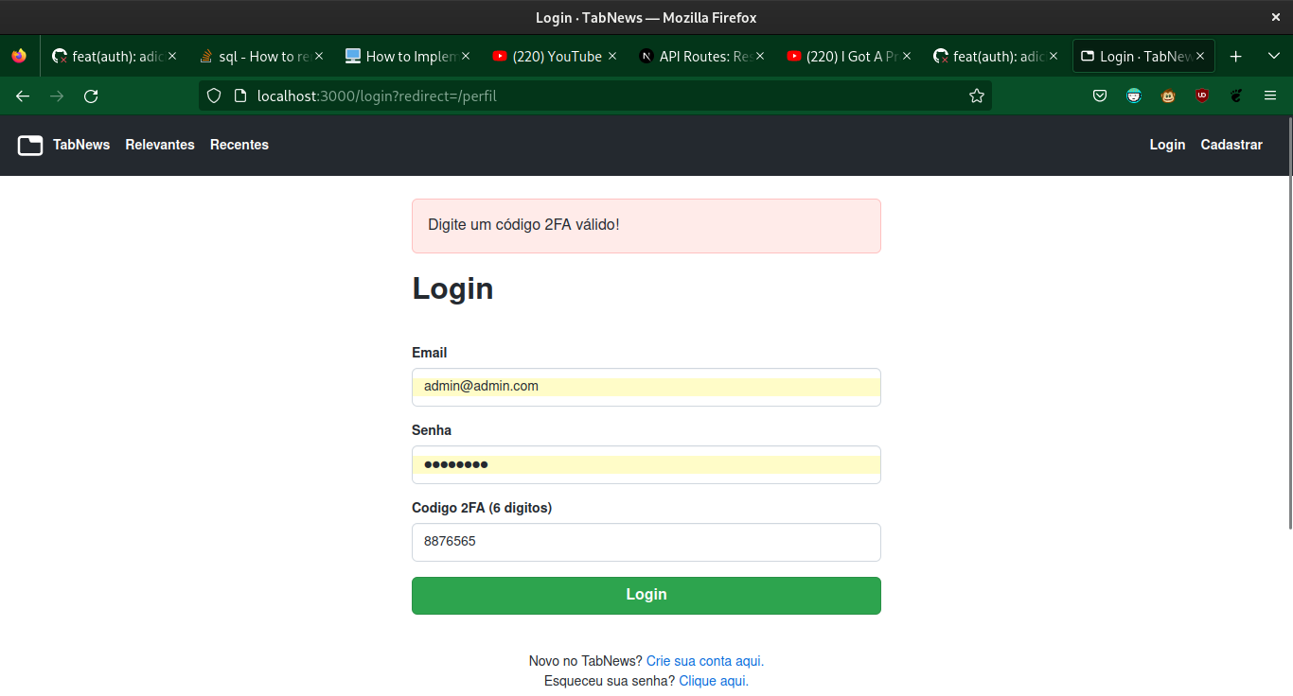Click the site information page icon in address bar
This screenshot has height=696, width=1293.
[239, 96]
